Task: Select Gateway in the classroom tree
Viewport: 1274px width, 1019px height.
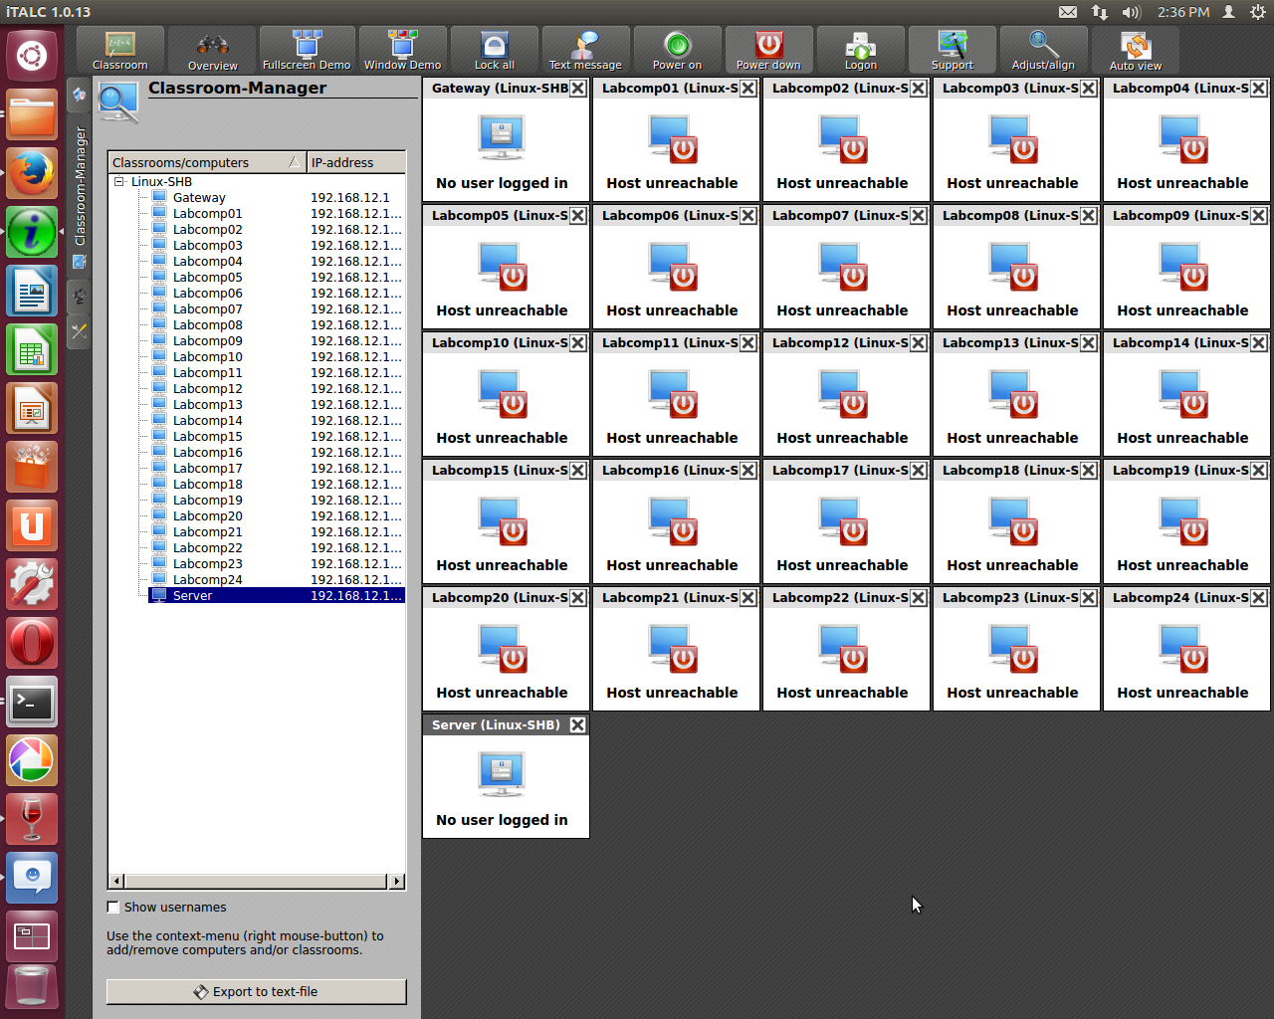Action: (199, 198)
